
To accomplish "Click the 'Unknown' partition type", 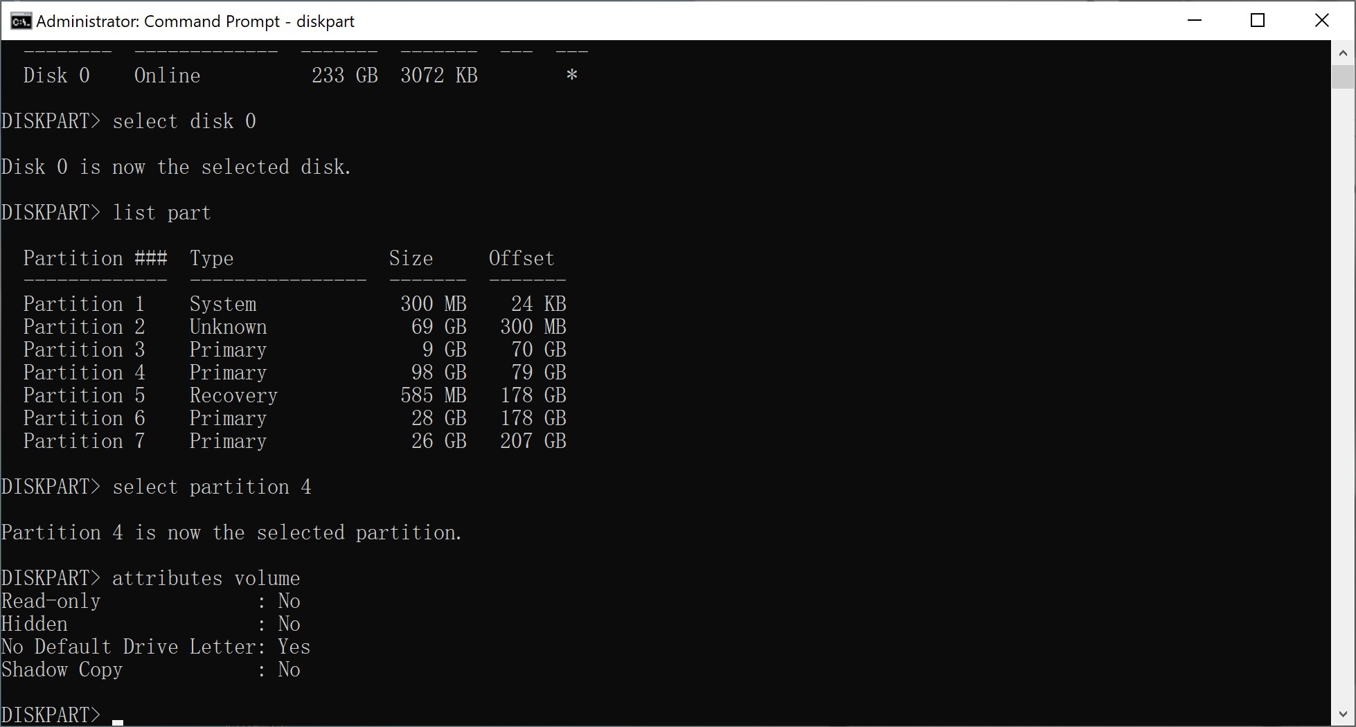I will pyautogui.click(x=229, y=327).
